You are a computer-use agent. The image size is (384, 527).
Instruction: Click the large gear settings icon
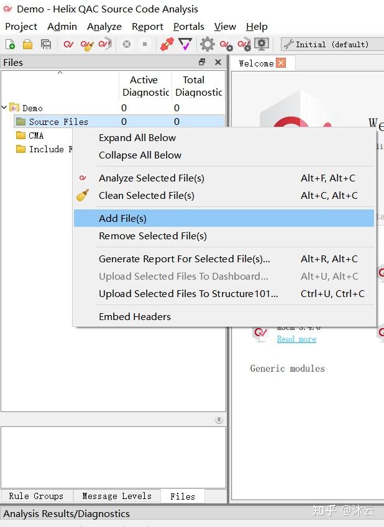tap(207, 44)
